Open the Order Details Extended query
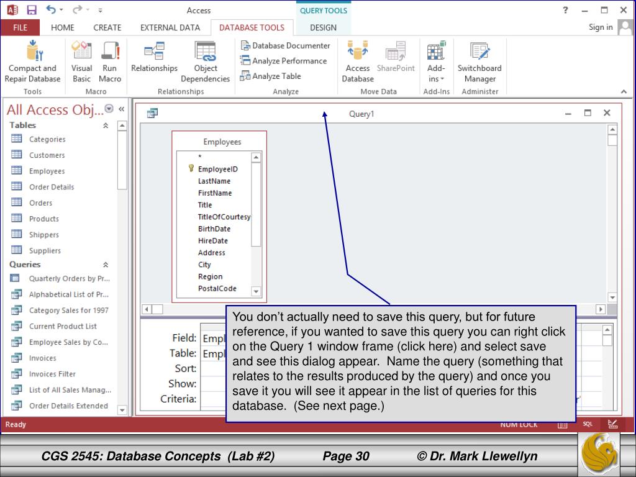Screen dimensions: 636x477 pyautogui.click(x=68, y=406)
